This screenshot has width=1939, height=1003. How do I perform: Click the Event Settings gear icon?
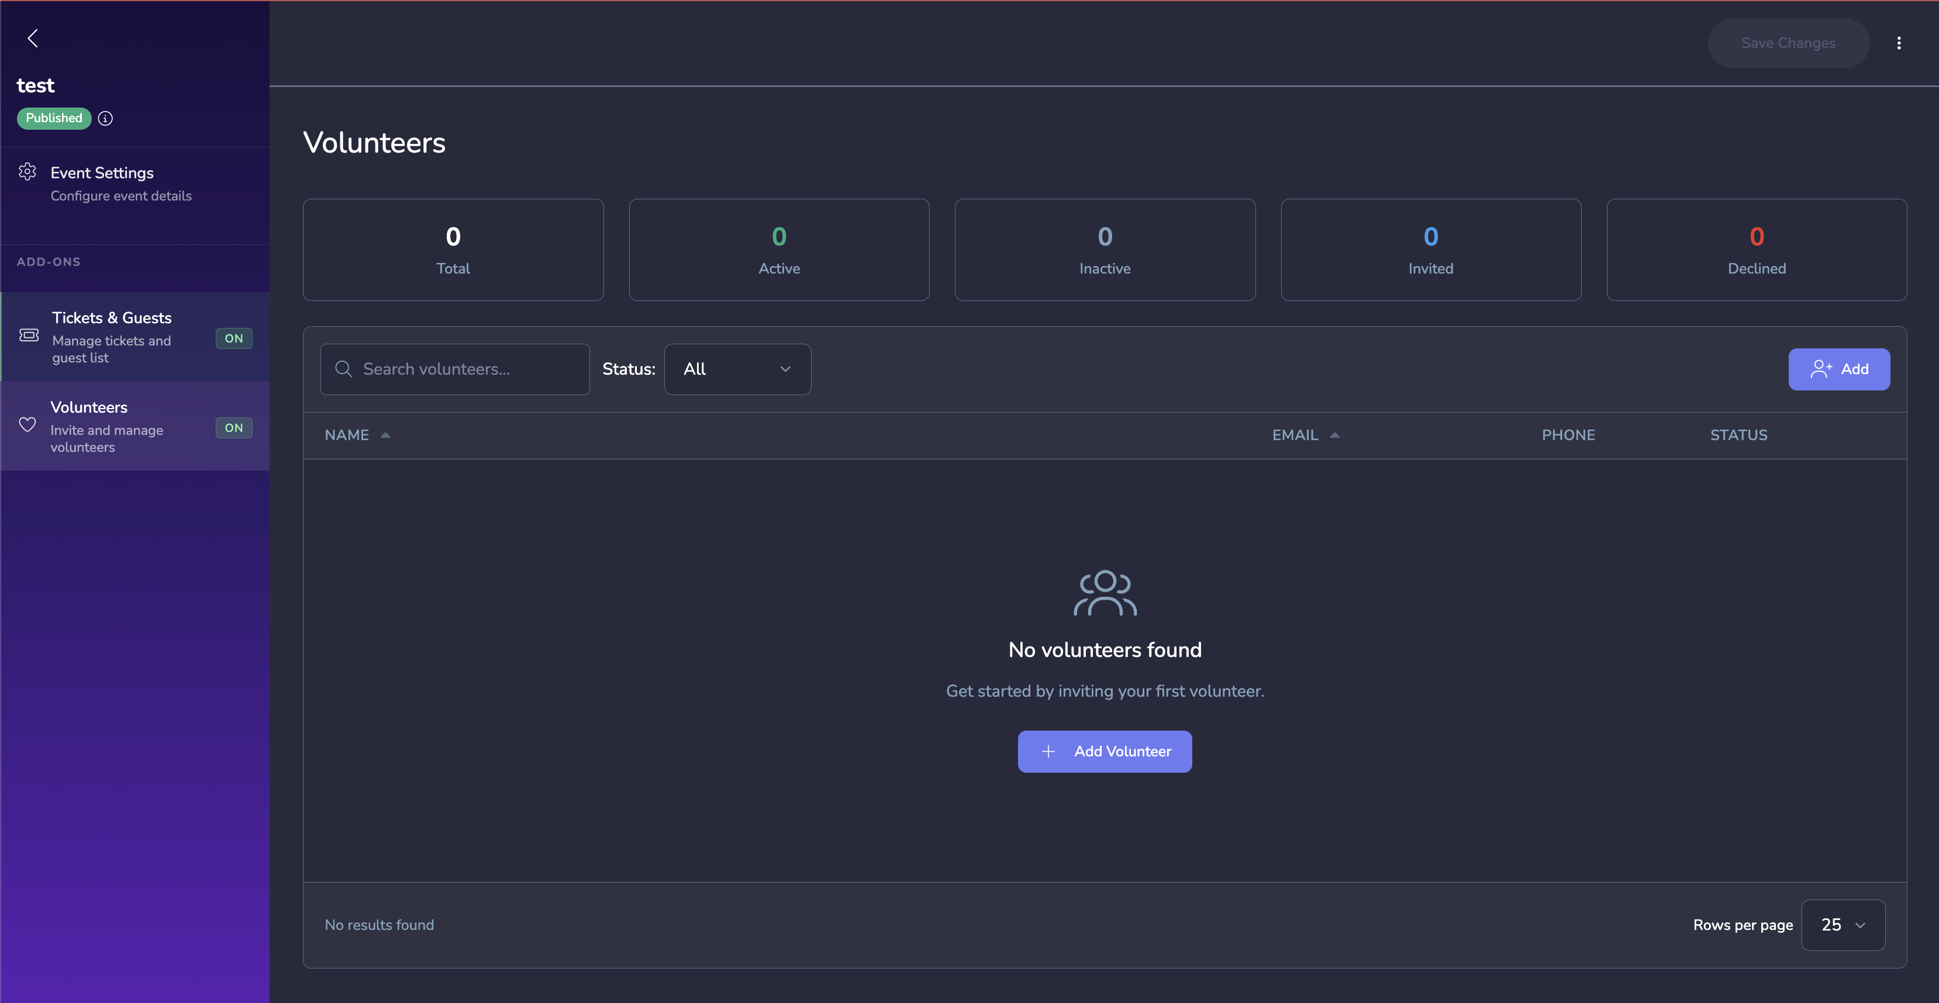point(28,172)
